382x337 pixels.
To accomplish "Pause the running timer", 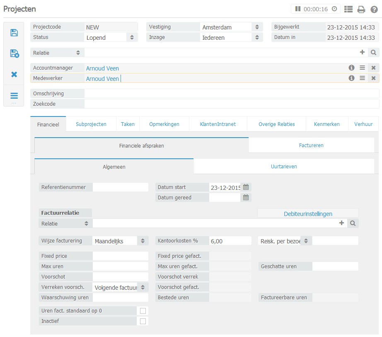I will [297, 9].
